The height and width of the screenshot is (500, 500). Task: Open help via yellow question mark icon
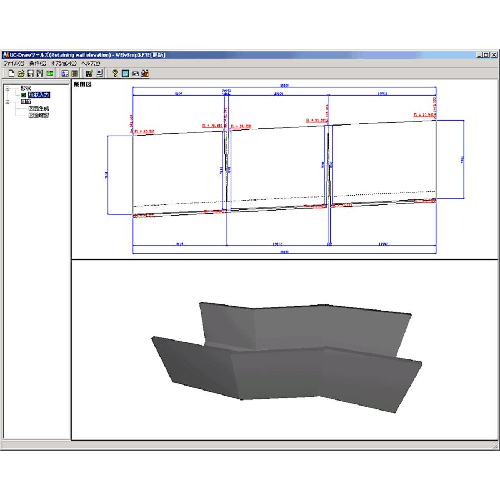[x=115, y=73]
